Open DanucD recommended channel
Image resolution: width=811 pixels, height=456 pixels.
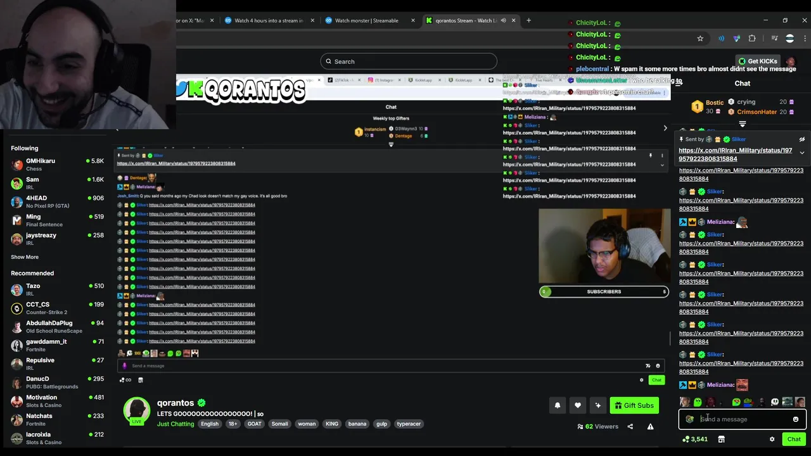(57, 383)
